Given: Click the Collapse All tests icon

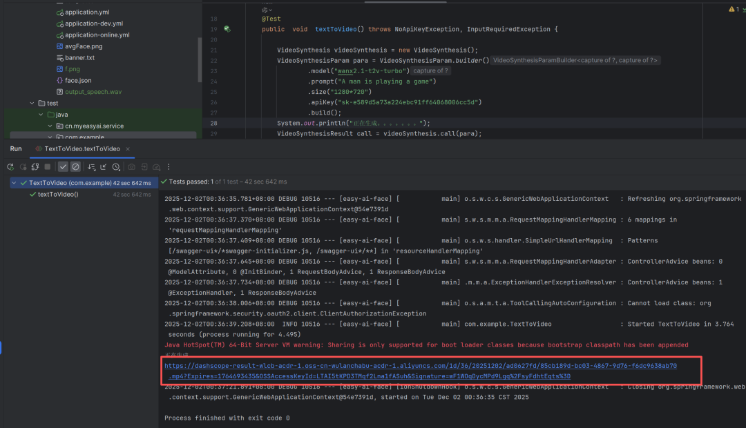Looking at the screenshot, I should pyautogui.click(x=104, y=167).
